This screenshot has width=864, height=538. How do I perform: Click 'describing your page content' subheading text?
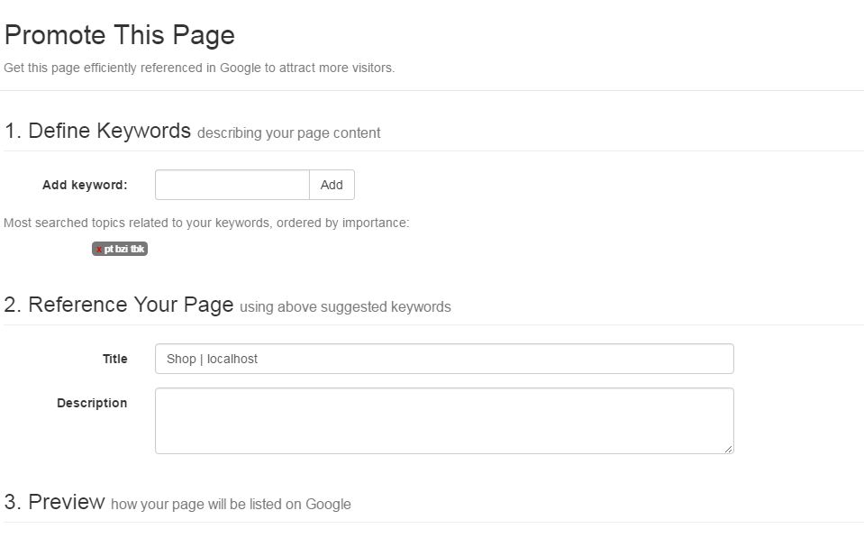(x=288, y=133)
